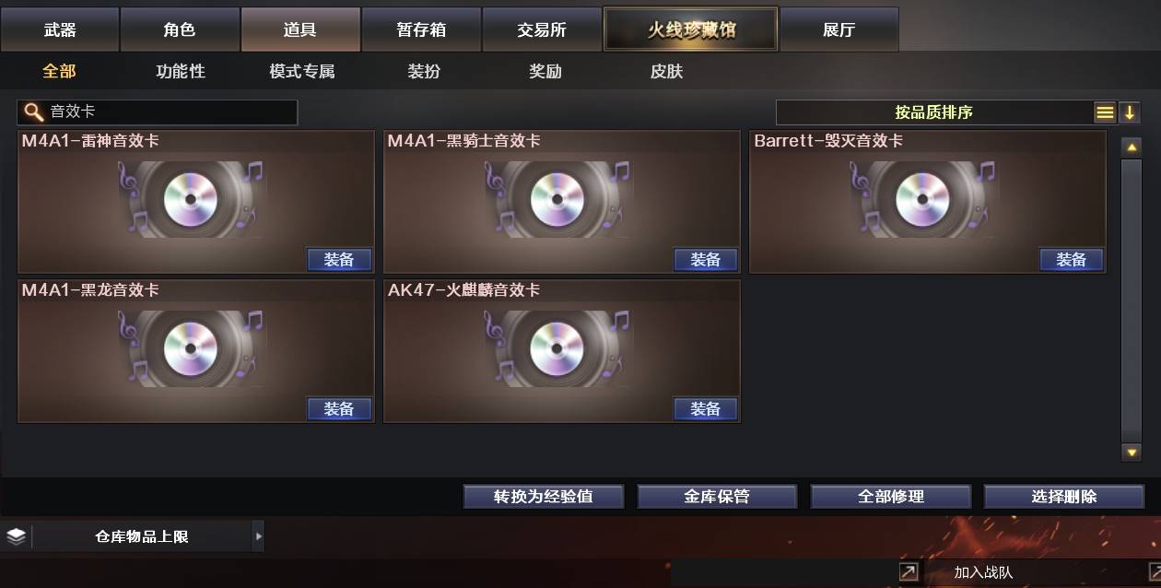Click 装备 on the Barrett-毁灭音效卡

pos(1071,260)
